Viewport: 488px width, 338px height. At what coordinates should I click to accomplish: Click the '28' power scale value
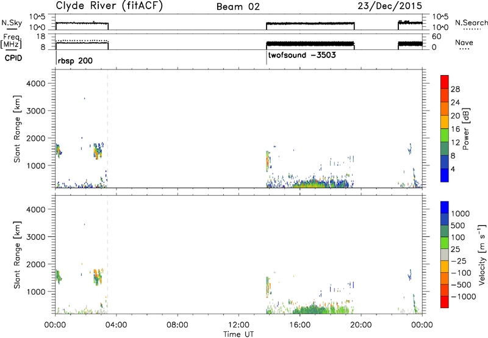[455, 89]
